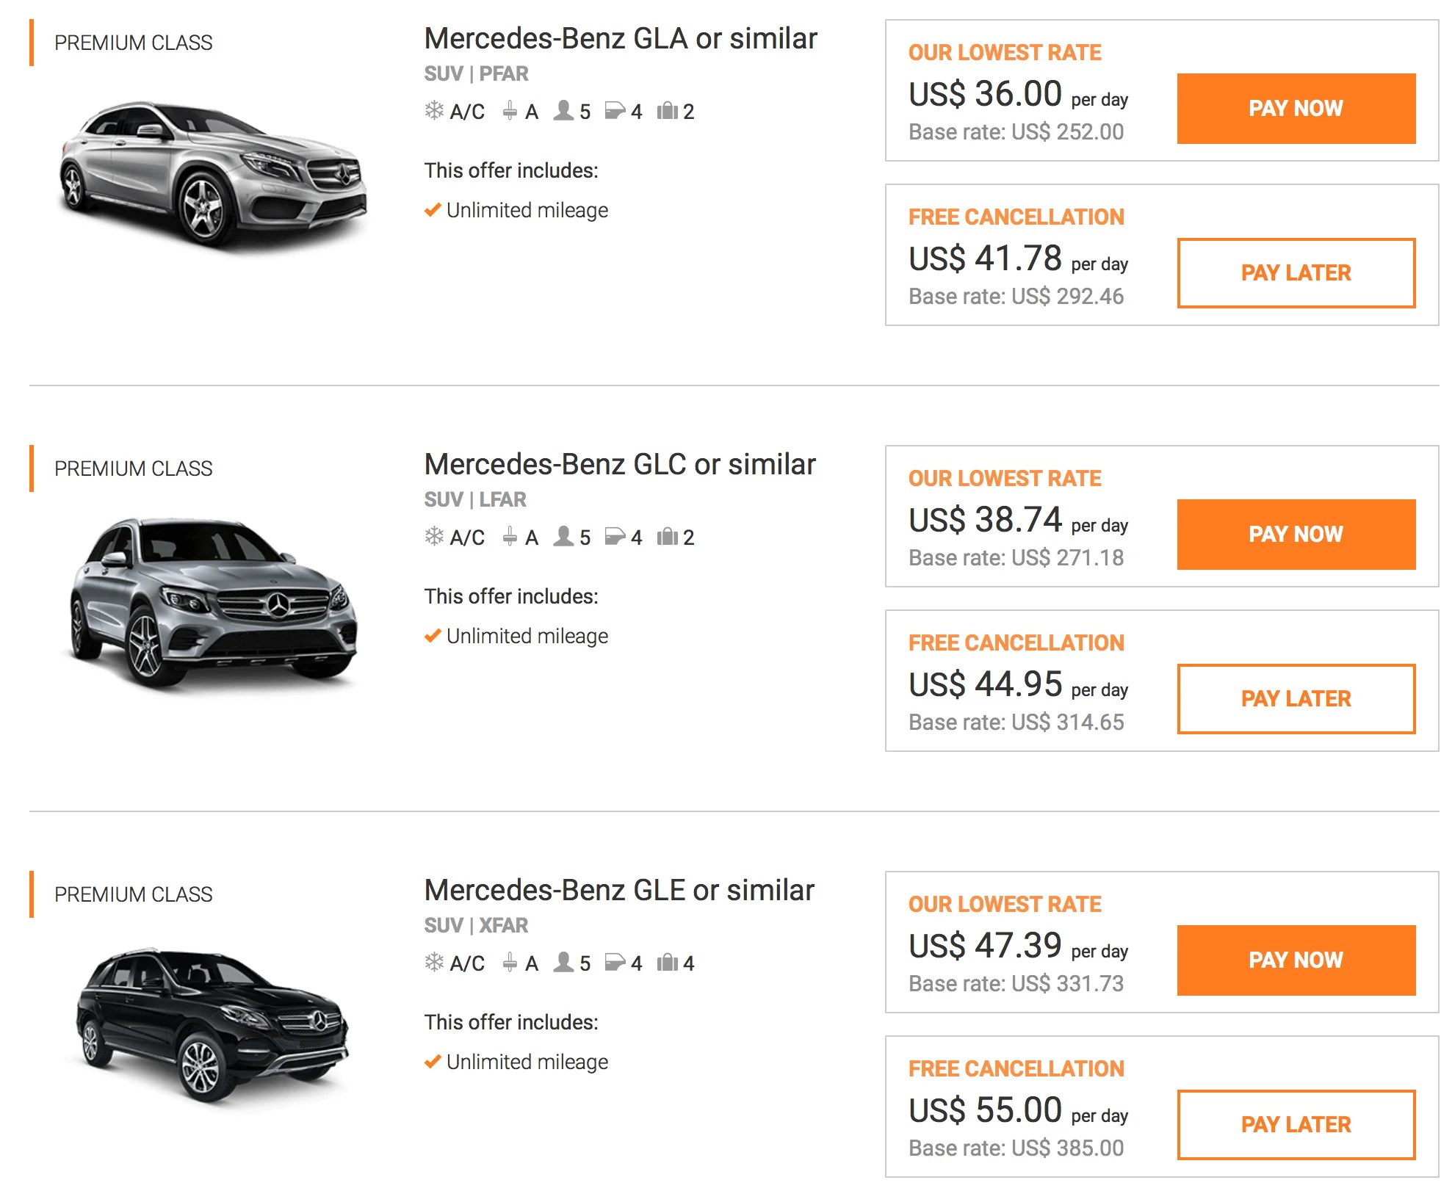Image resolution: width=1441 pixels, height=1191 pixels.
Task: Click the A/C icon on the GLE listing
Action: point(435,963)
